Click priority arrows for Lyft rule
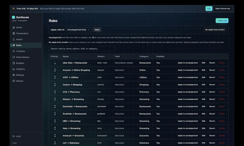Image resolution: width=244 pixels, height=146 pixels. (55, 143)
